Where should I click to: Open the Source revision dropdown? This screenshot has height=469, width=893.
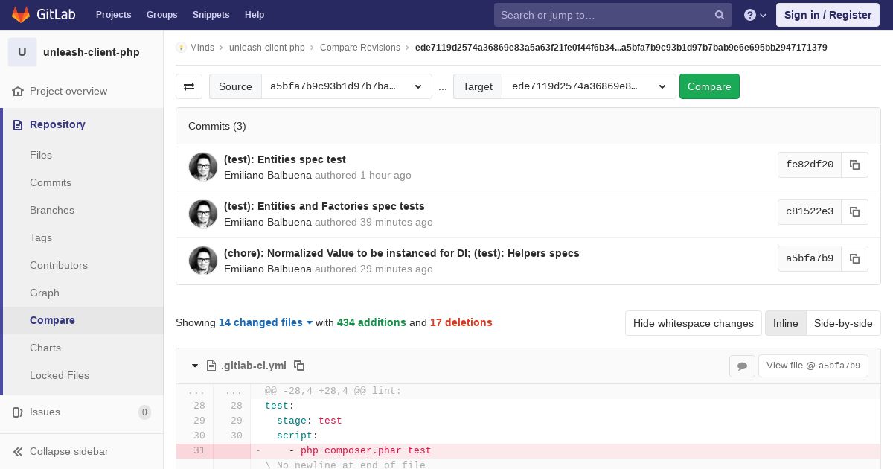pyautogui.click(x=346, y=86)
